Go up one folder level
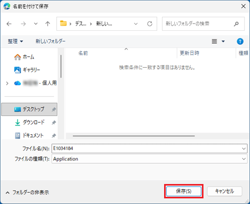Viewport: 250px width, 204px height. point(48,24)
